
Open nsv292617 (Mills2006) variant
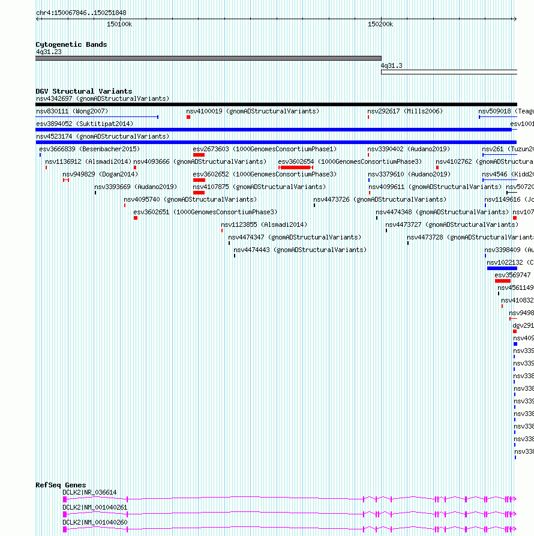[x=405, y=111]
